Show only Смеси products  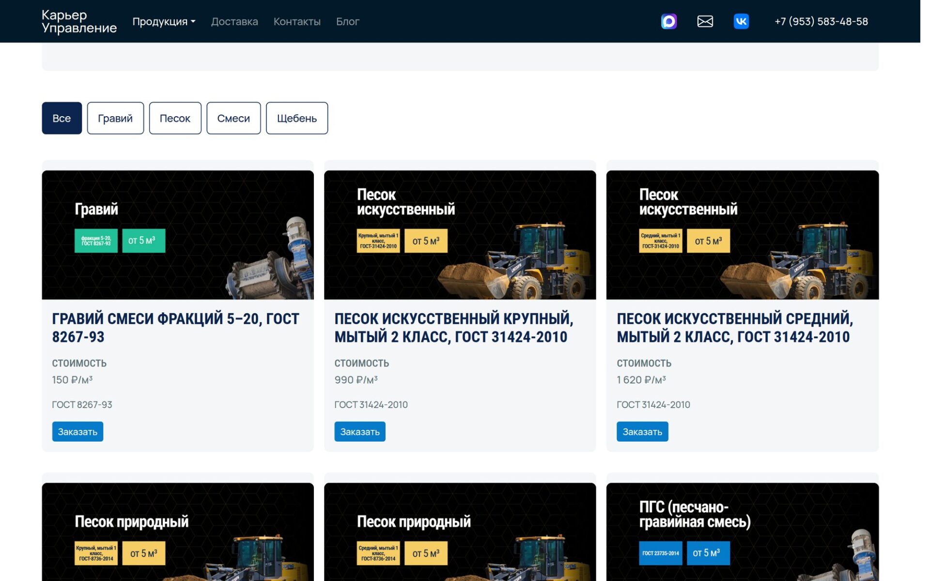point(233,118)
